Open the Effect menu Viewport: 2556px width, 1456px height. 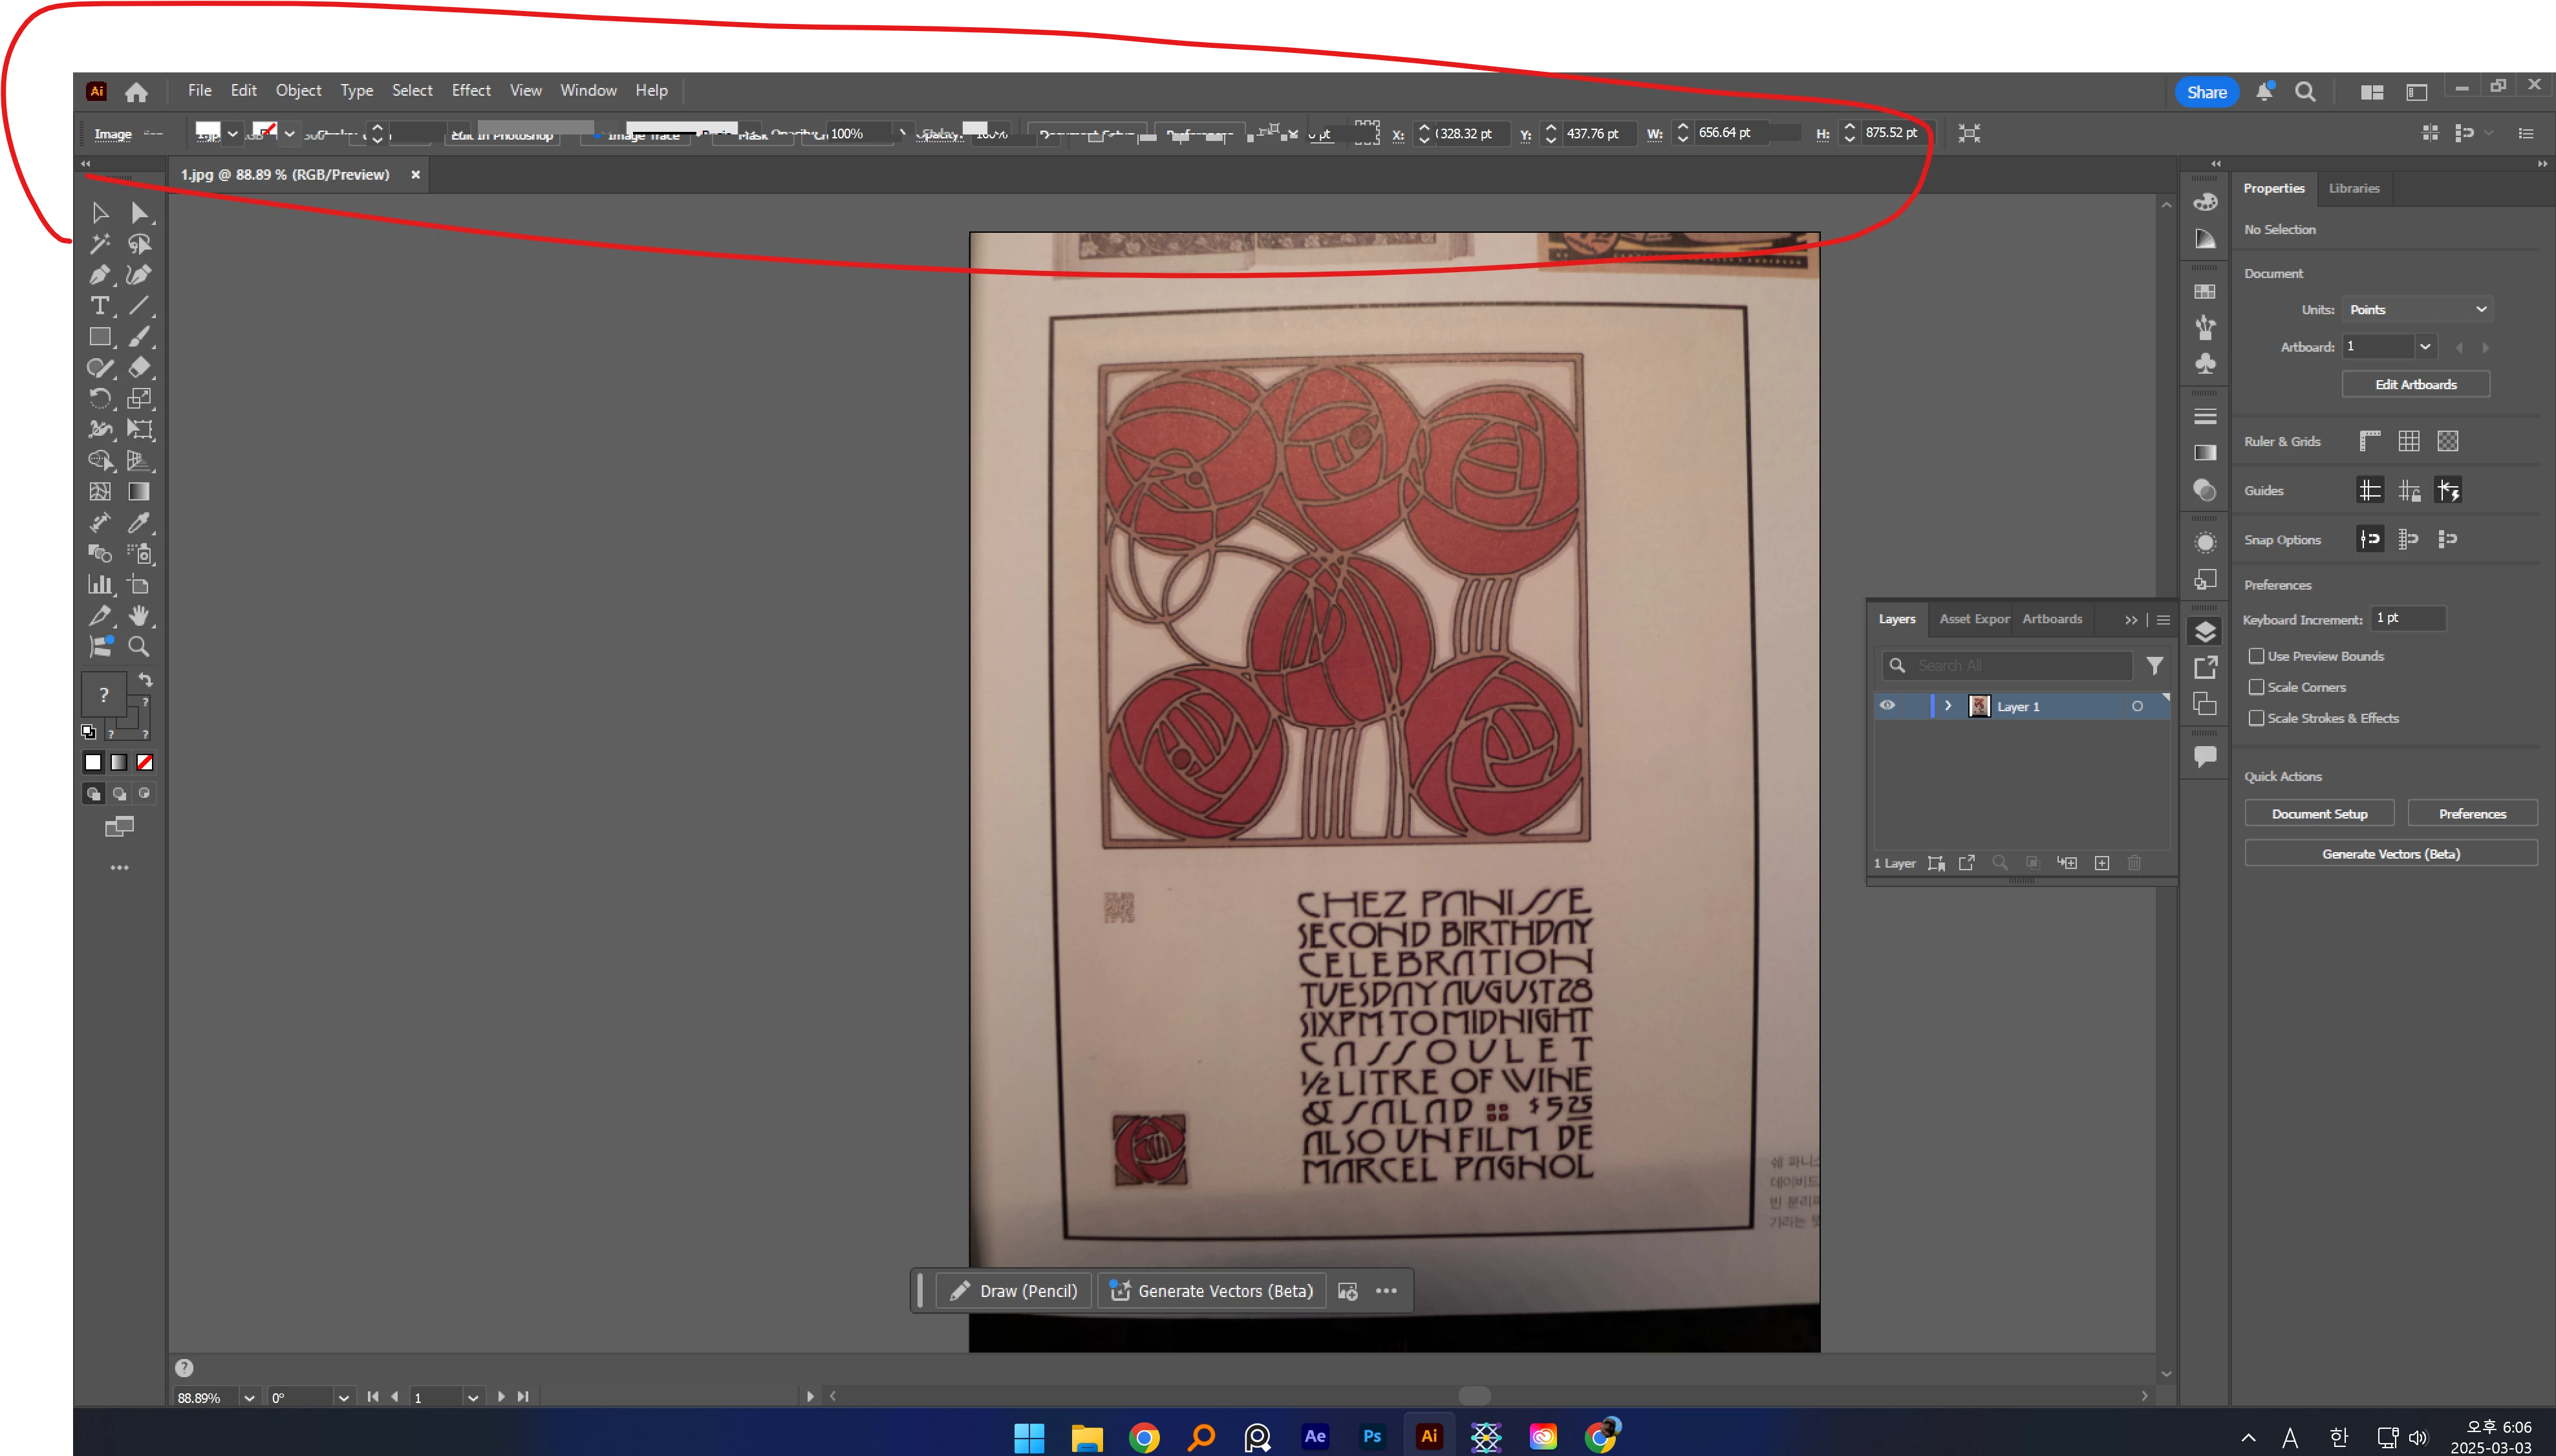[470, 90]
